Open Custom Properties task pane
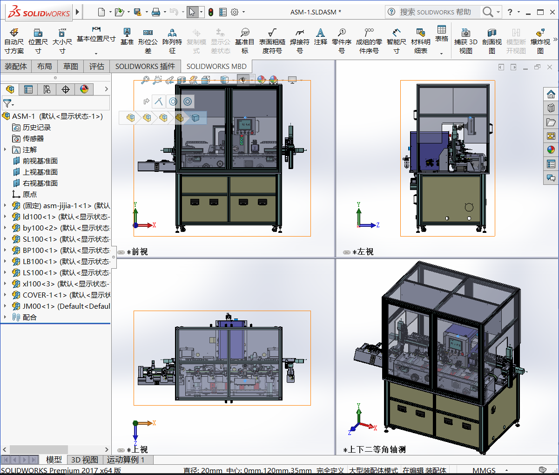This screenshot has width=559, height=475. 551,164
